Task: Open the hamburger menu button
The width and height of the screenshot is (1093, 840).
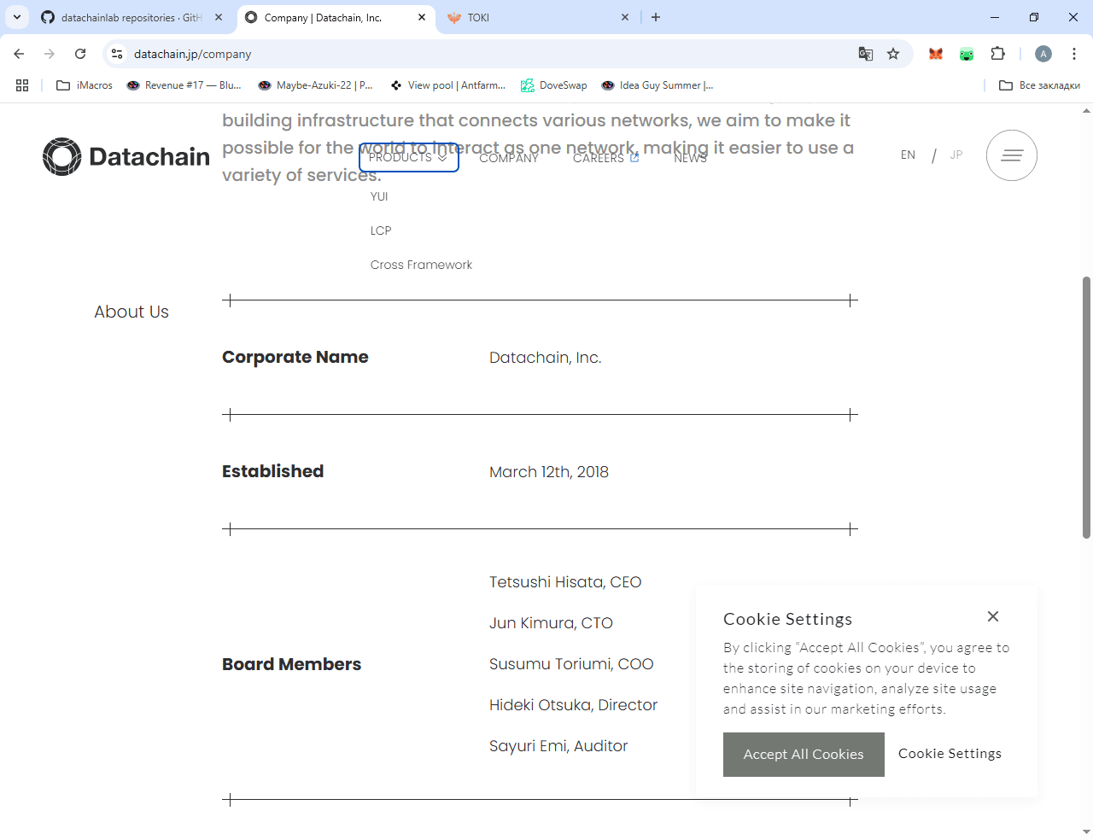Action: click(x=1012, y=155)
